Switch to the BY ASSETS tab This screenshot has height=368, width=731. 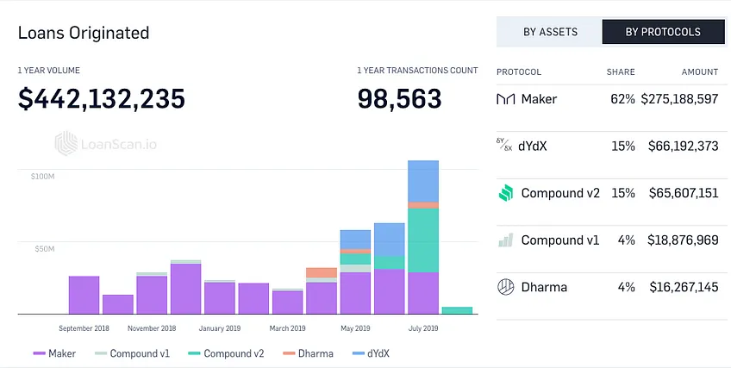[550, 32]
